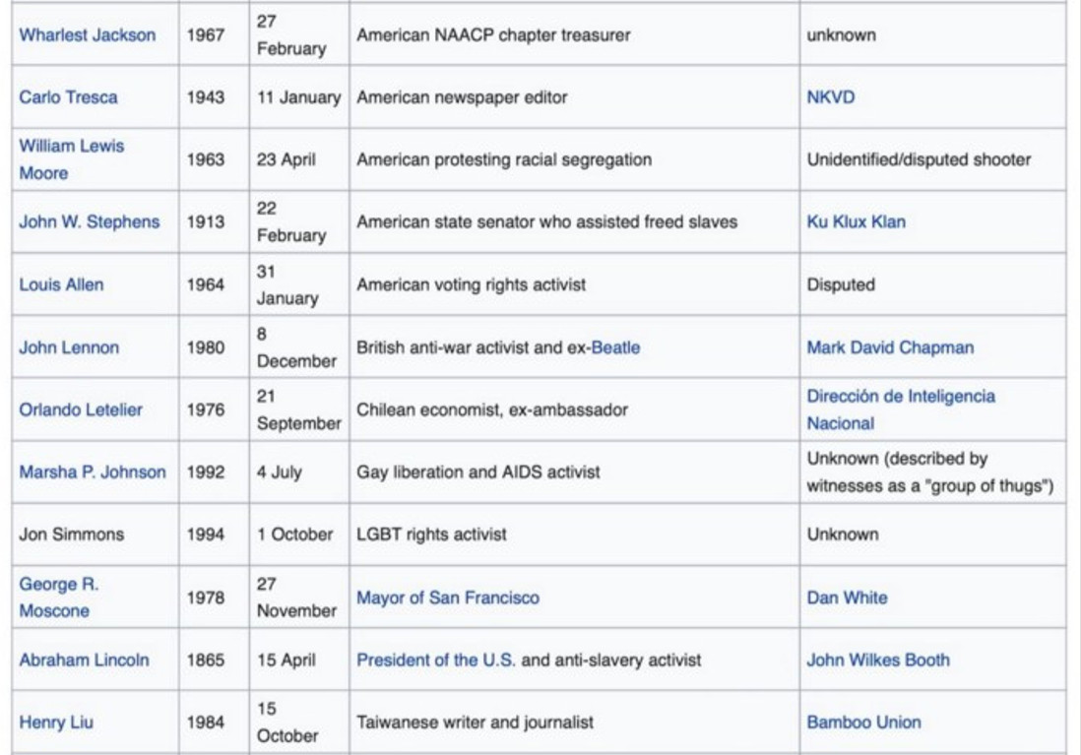
Task: Open the John W. Stephens link
Action: tap(90, 222)
